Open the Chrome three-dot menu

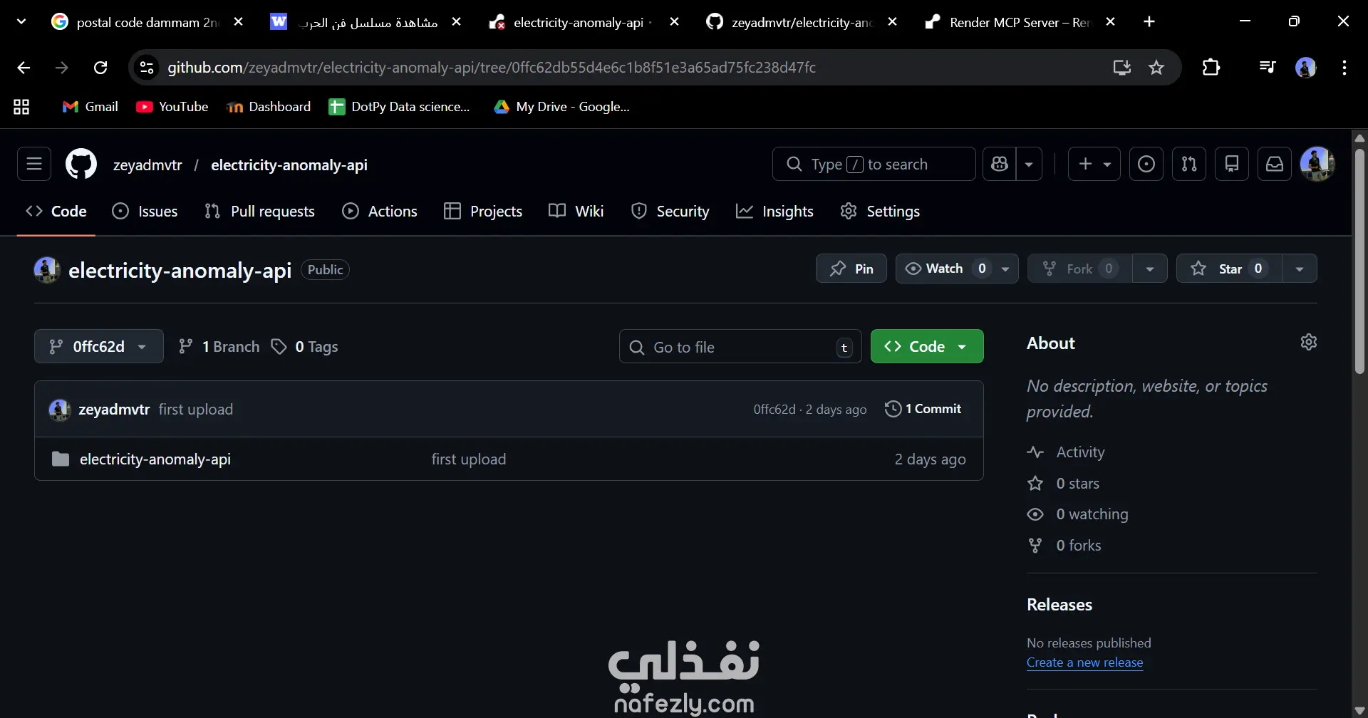[1344, 68]
